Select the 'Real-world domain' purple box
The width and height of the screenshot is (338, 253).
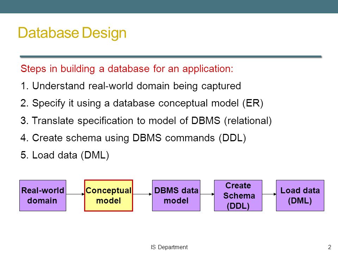point(43,196)
